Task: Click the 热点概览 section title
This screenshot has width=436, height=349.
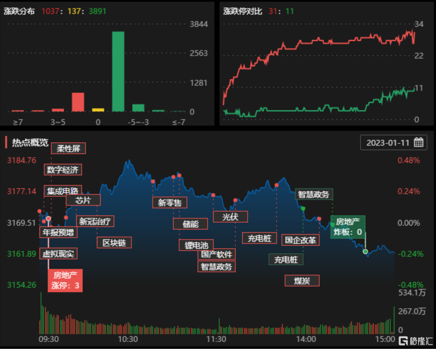Action: pos(30,142)
